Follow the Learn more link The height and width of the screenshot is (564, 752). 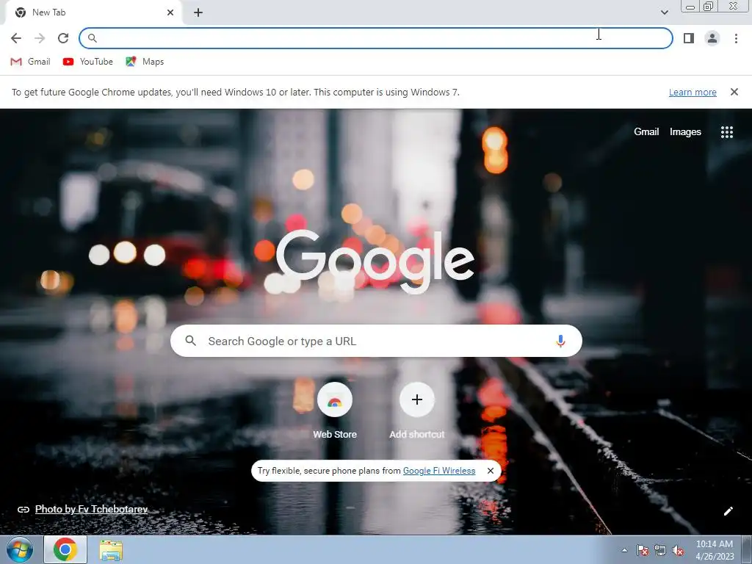tap(693, 92)
